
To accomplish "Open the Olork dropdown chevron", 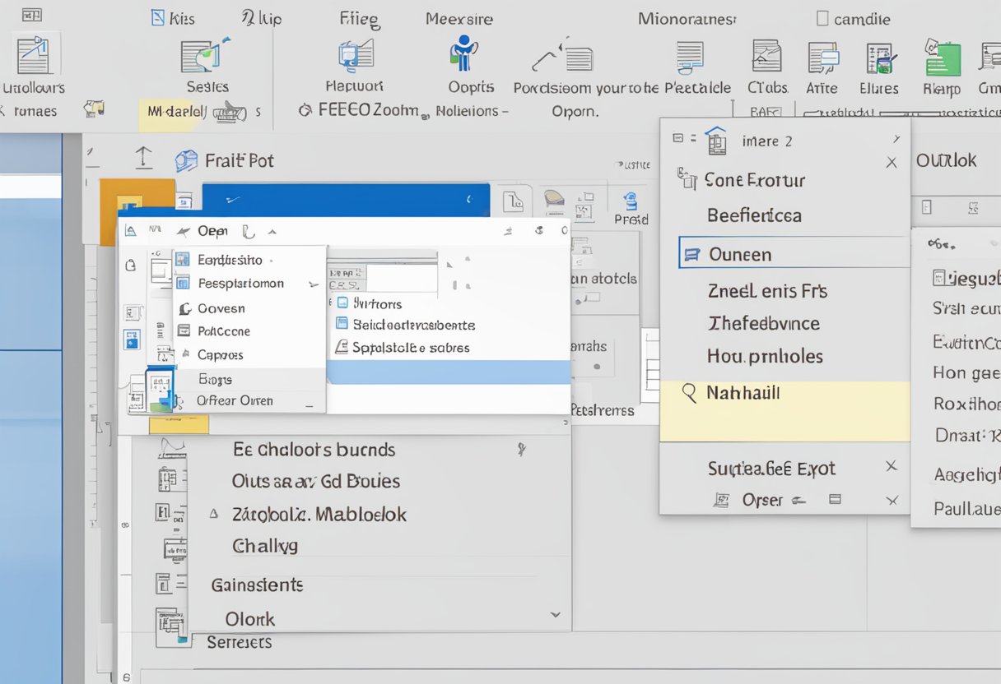I will (x=556, y=614).
